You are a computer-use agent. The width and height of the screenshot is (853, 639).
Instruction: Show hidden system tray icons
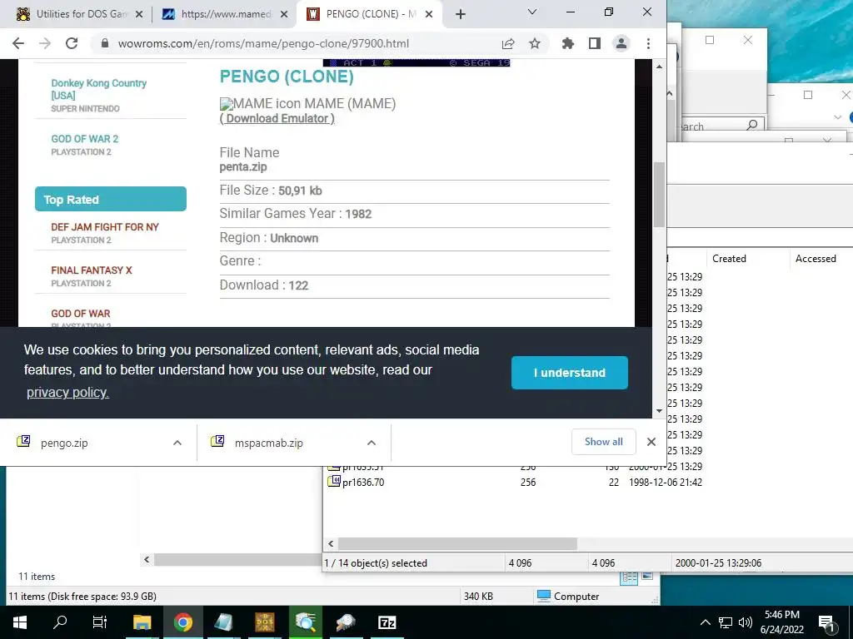pyautogui.click(x=705, y=622)
